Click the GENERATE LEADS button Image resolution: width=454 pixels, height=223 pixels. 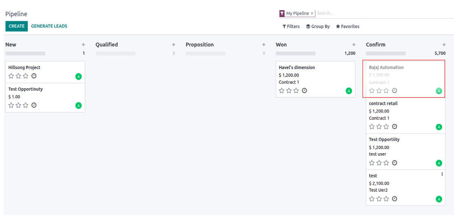click(49, 26)
